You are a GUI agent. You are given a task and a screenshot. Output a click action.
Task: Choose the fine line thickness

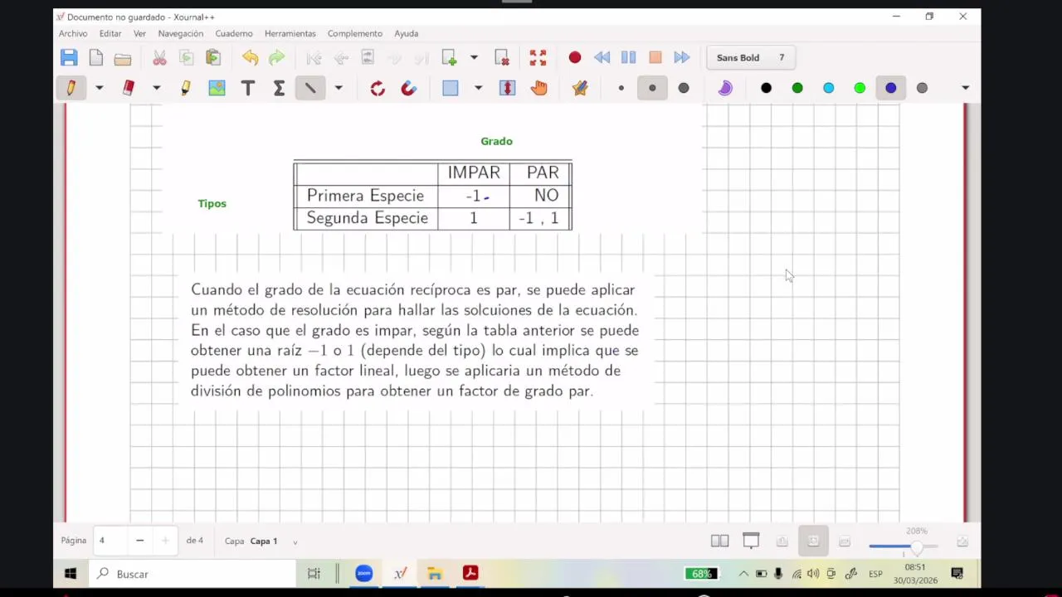pyautogui.click(x=621, y=88)
